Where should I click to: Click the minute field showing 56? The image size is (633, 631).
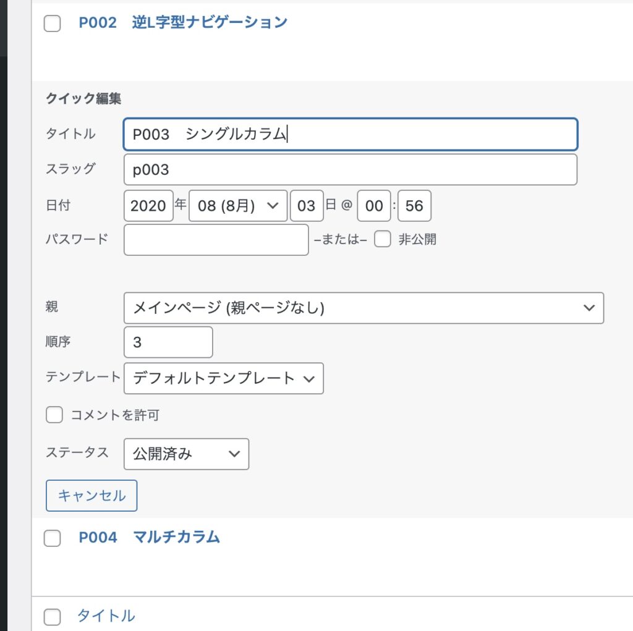point(414,206)
